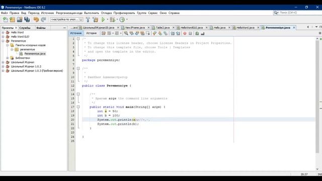Open dropdown arrow next to Profile button
Viewport: 322px width, 181px height.
(127, 20)
